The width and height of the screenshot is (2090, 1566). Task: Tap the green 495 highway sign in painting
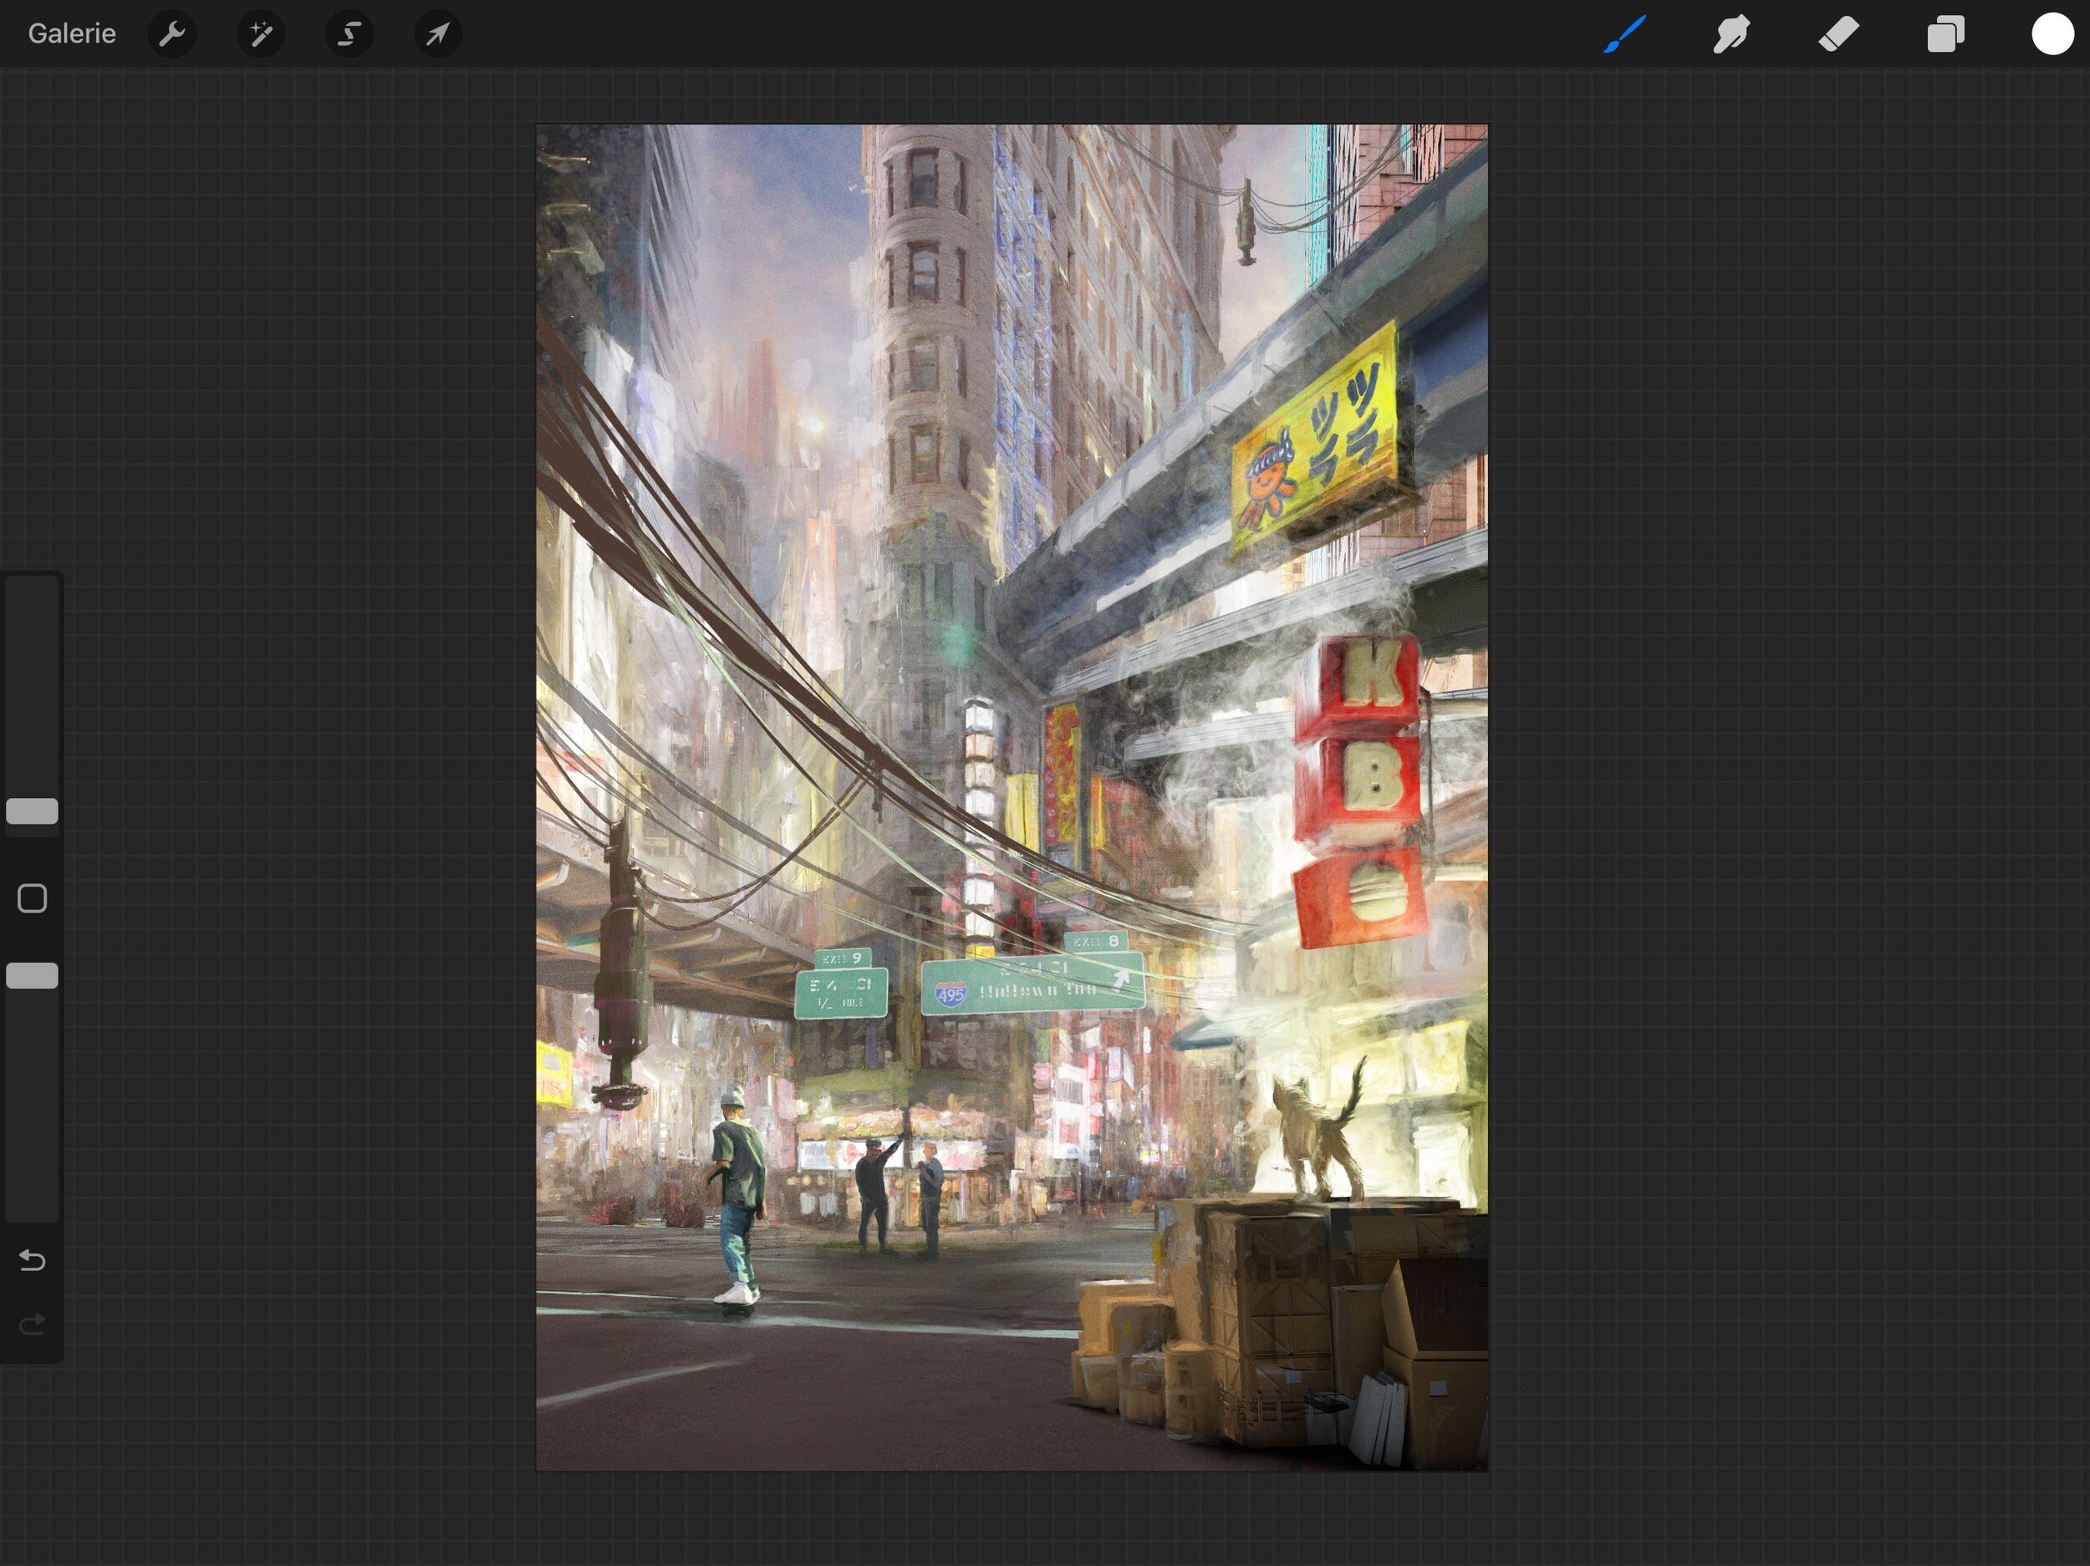1032,985
